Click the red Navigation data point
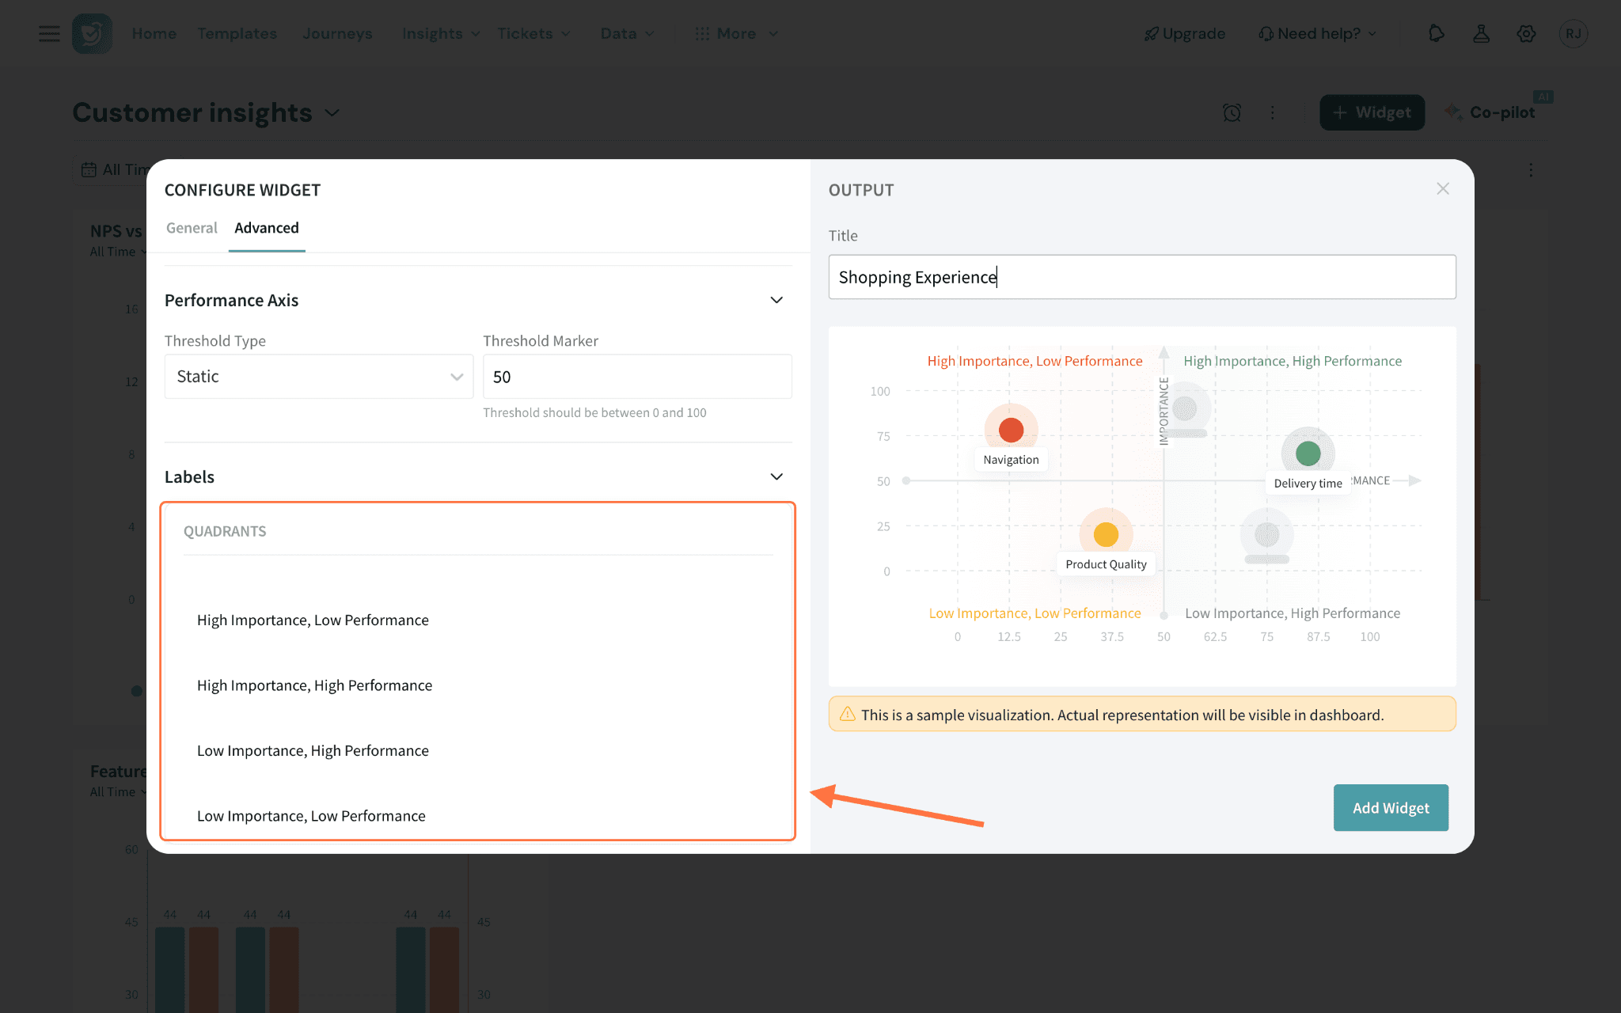The height and width of the screenshot is (1013, 1621). (x=1011, y=430)
